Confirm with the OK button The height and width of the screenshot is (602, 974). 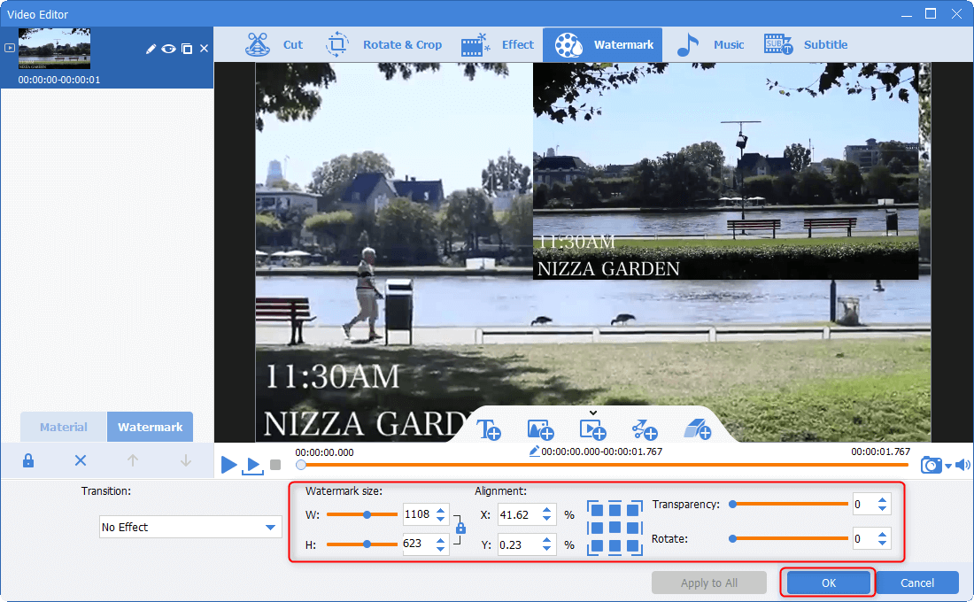829,583
